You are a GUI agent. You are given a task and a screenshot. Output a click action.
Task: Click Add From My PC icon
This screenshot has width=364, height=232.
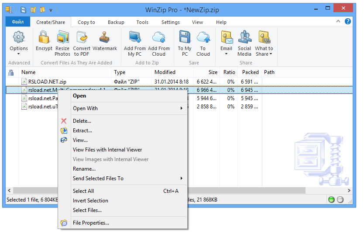135,37
